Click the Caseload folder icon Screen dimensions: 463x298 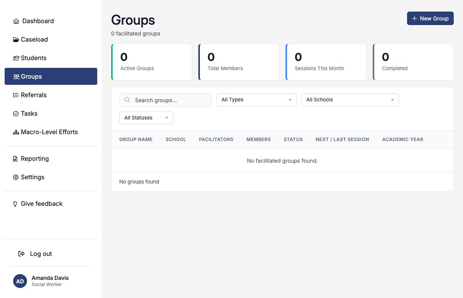pyautogui.click(x=16, y=40)
